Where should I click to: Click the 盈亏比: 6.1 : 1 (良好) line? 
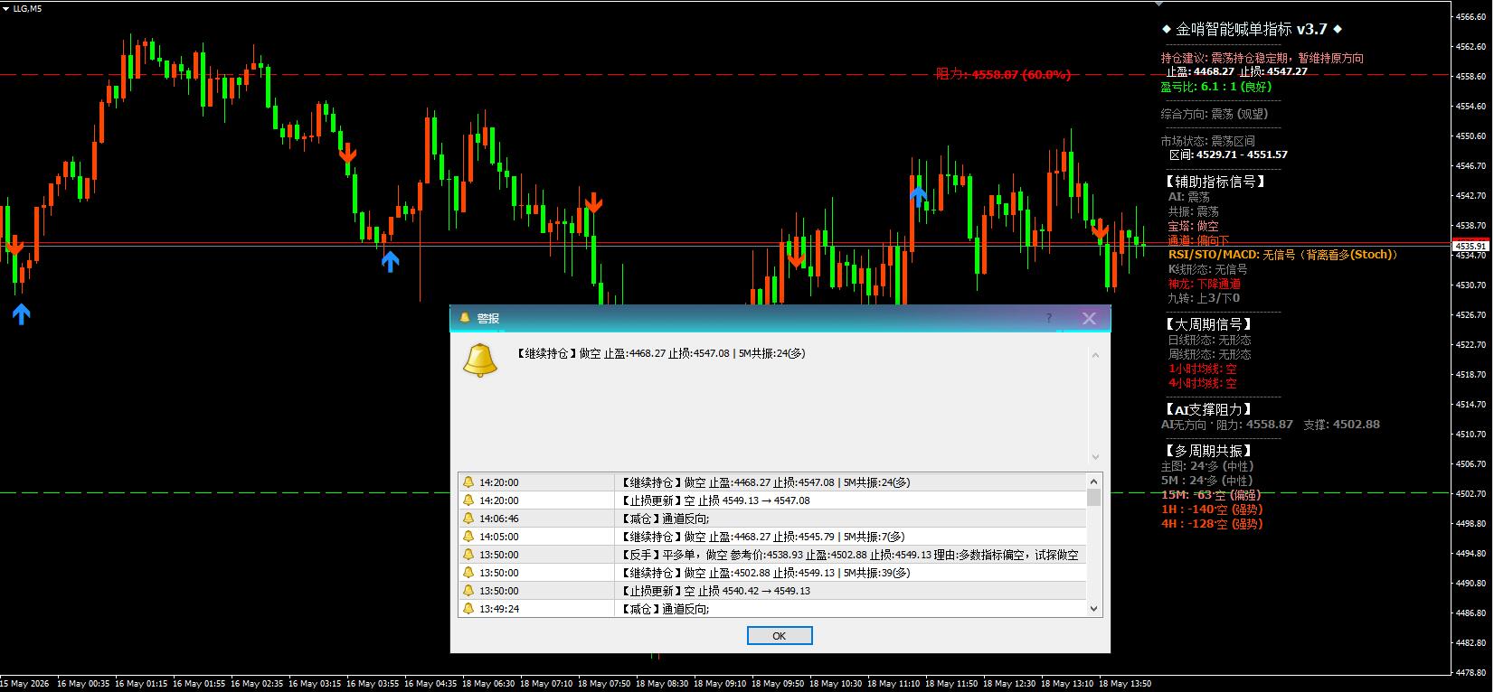tap(1216, 87)
